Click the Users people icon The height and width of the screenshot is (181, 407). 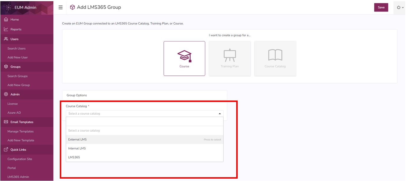6,39
